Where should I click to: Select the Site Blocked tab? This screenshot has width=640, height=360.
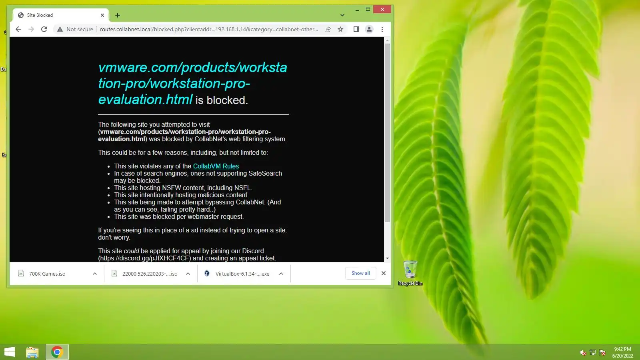(61, 15)
